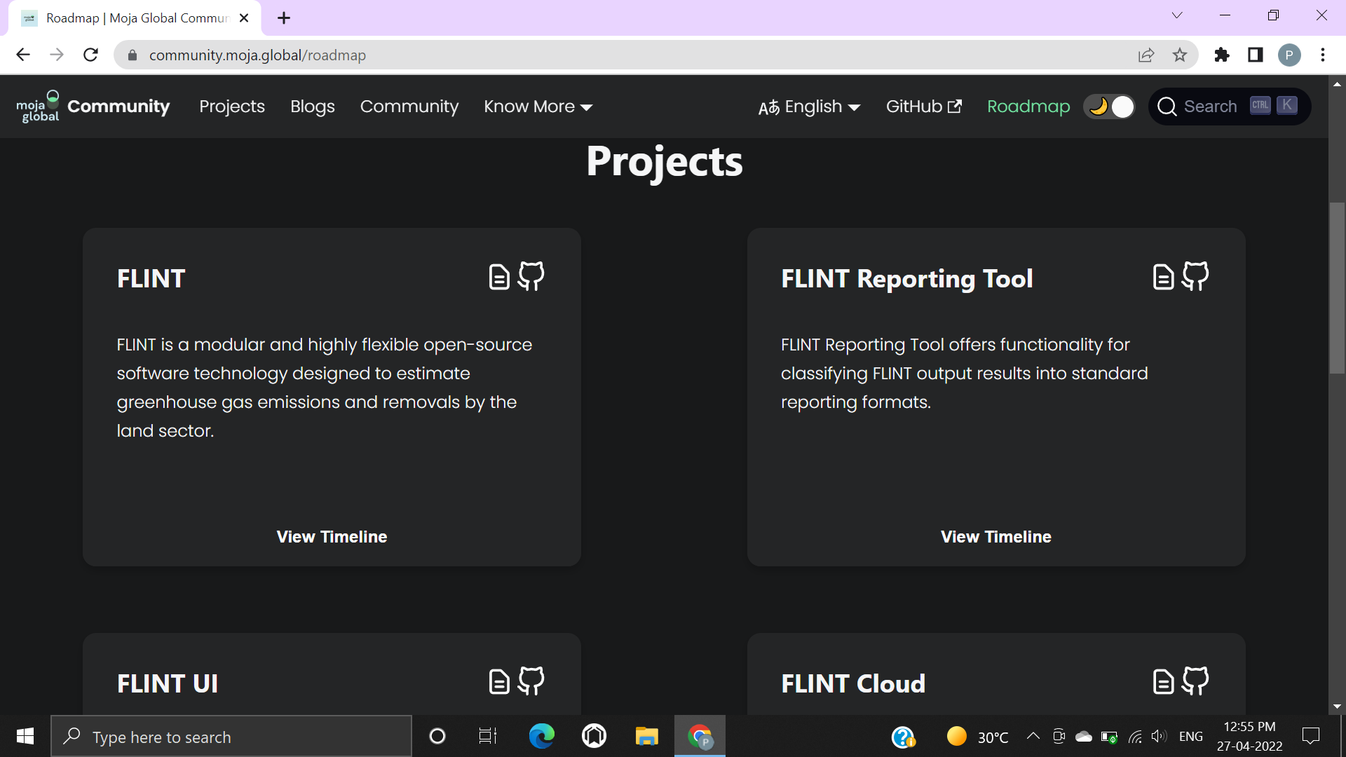The width and height of the screenshot is (1346, 757).
Task: Click the FLINT UI document icon
Action: (498, 681)
